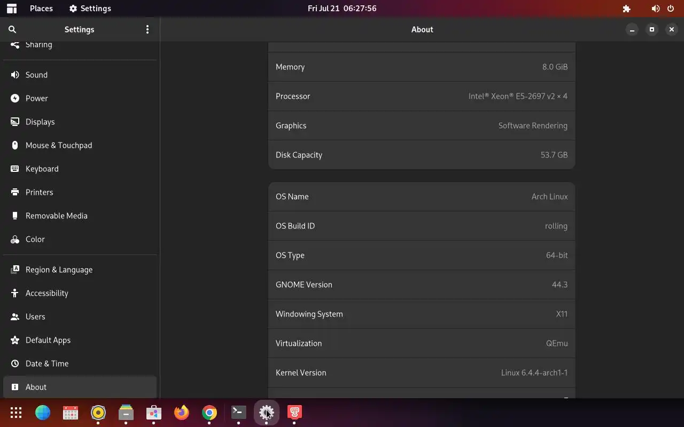Open the blue globe browser in dock
The image size is (684, 427).
coord(43,413)
